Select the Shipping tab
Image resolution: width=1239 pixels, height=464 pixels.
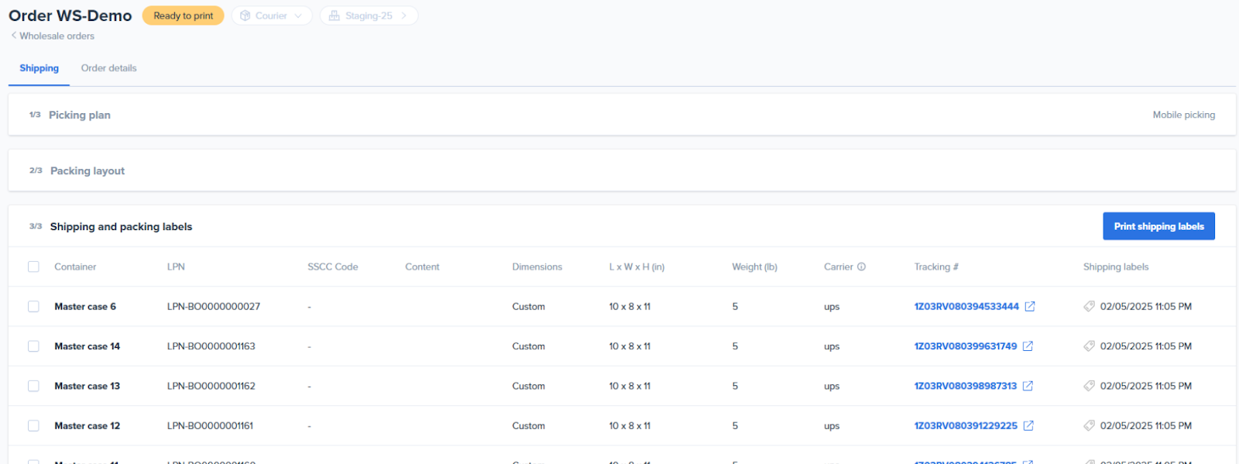39,68
